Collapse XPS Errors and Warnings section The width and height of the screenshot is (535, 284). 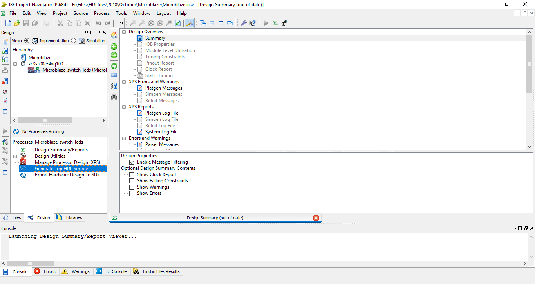pyautogui.click(x=125, y=82)
